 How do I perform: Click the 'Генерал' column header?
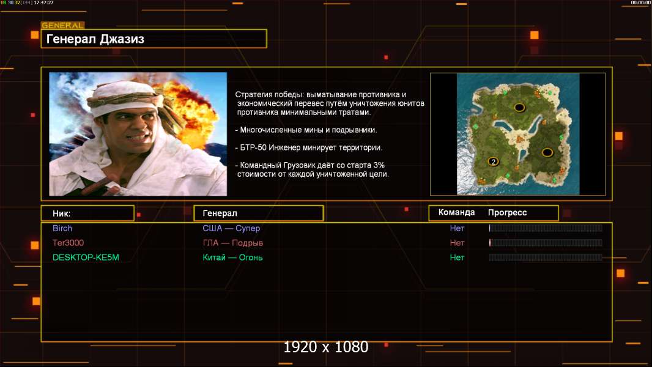point(259,213)
